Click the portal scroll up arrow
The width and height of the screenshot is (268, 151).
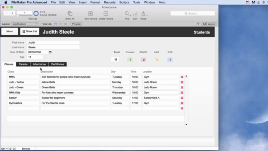[186, 76]
